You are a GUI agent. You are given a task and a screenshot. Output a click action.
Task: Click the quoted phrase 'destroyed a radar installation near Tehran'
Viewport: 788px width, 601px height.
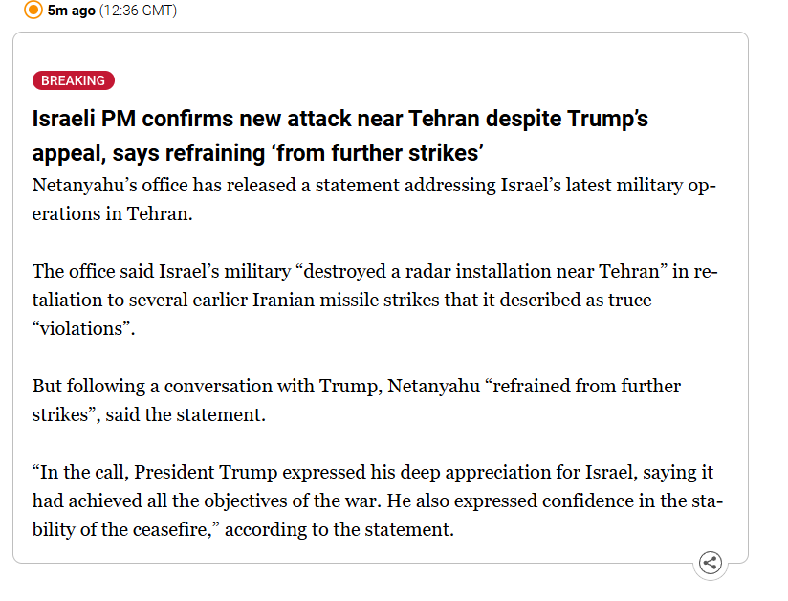tap(482, 271)
